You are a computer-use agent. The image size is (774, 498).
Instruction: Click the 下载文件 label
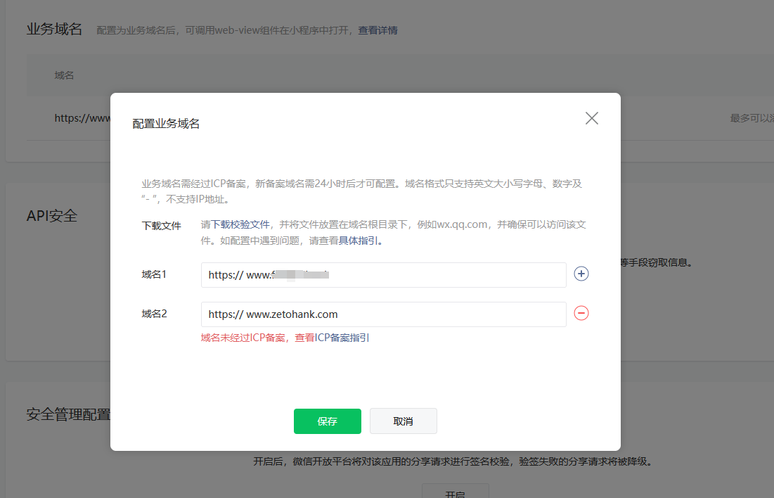[x=162, y=226]
